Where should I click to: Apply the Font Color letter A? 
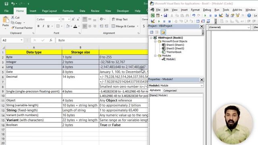pos(75,26)
